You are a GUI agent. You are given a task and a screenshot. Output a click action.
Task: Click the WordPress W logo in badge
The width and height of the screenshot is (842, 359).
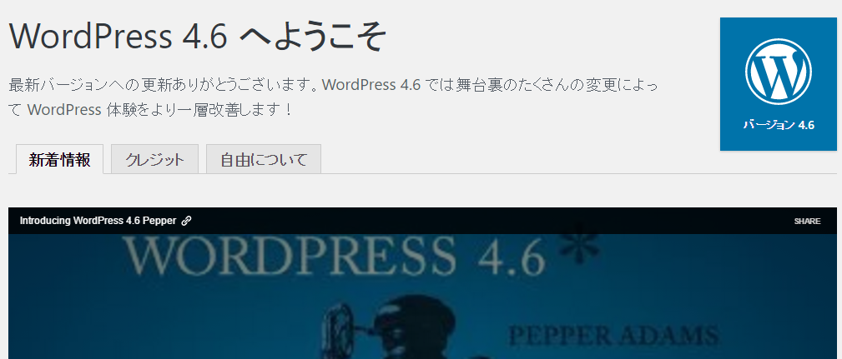pyautogui.click(x=778, y=72)
